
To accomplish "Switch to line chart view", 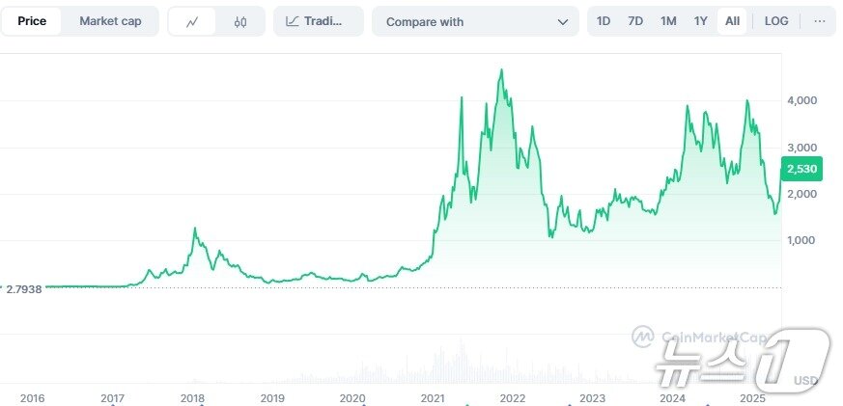I will tap(192, 21).
